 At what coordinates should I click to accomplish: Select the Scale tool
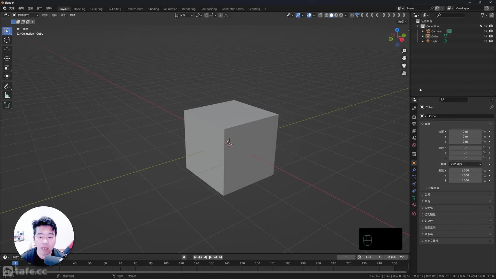click(7, 67)
